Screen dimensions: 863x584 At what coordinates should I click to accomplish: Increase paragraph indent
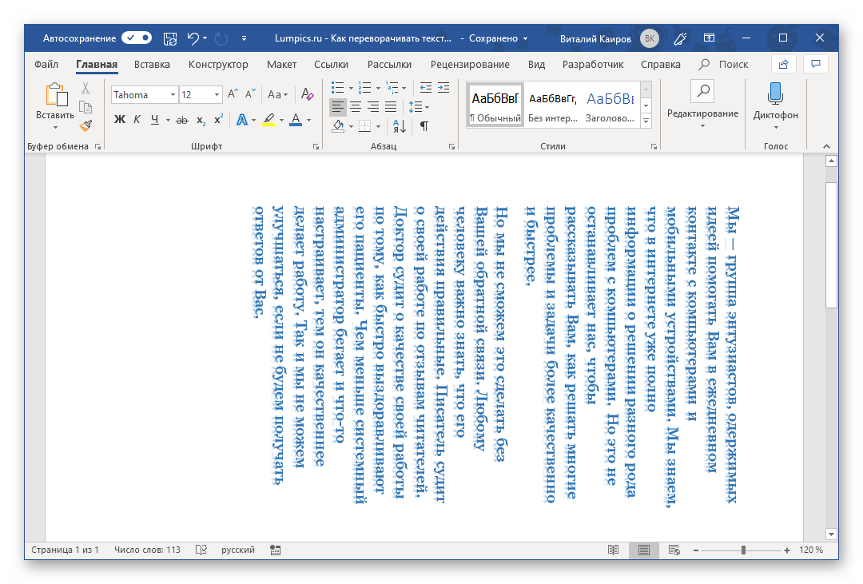[443, 87]
